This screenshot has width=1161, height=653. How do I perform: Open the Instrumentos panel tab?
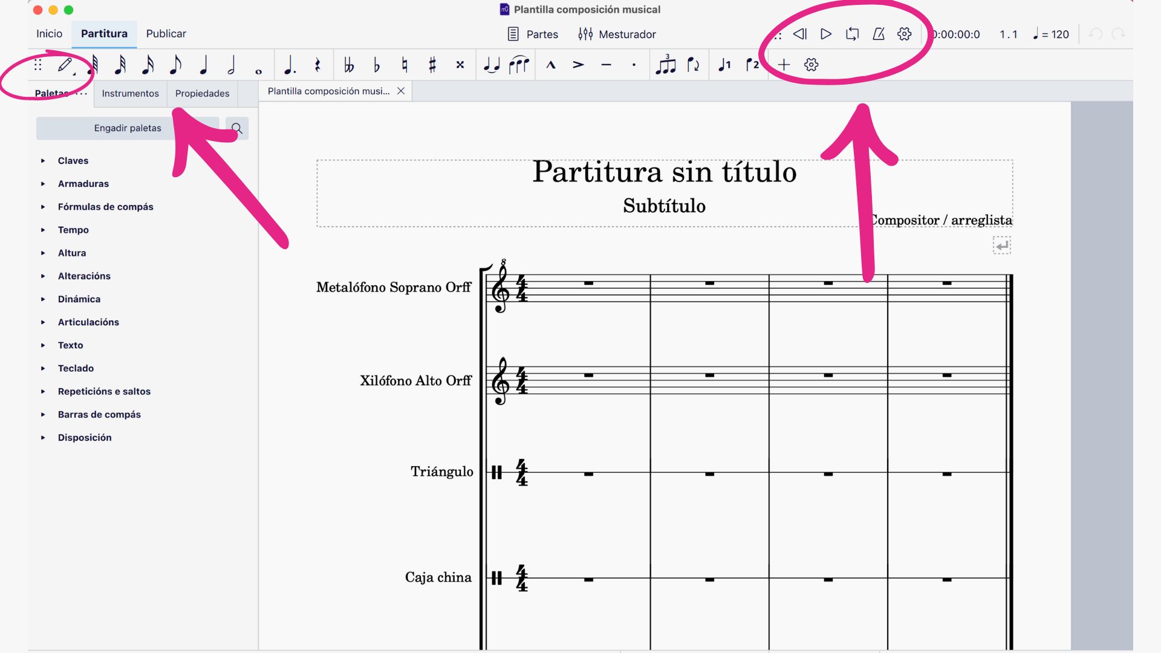tap(130, 93)
